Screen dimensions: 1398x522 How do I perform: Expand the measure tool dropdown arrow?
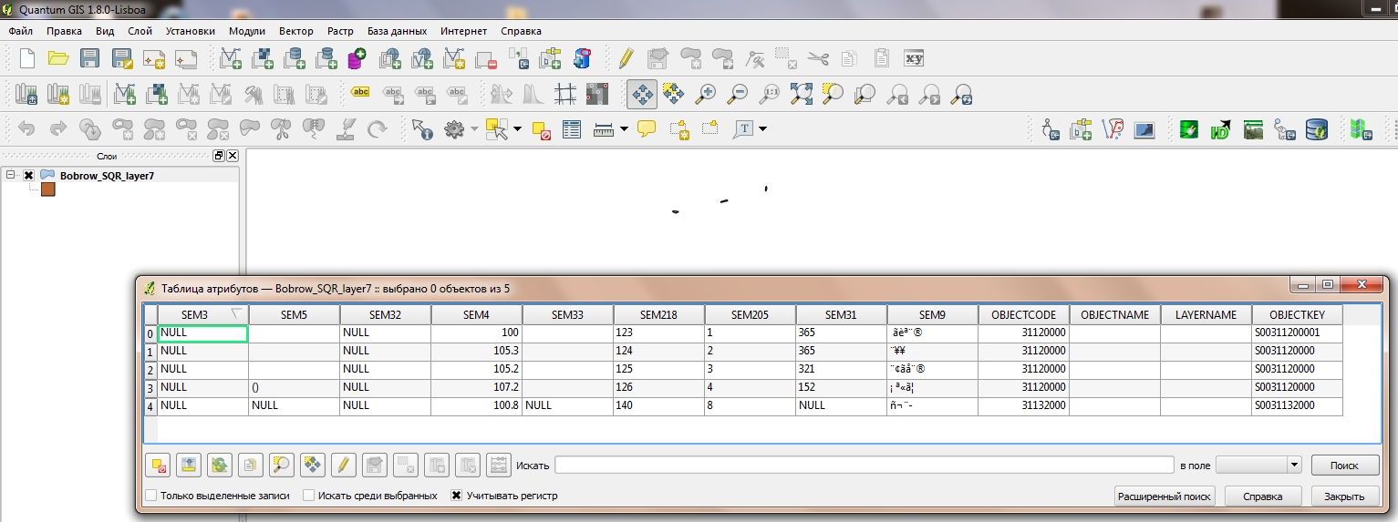click(624, 129)
